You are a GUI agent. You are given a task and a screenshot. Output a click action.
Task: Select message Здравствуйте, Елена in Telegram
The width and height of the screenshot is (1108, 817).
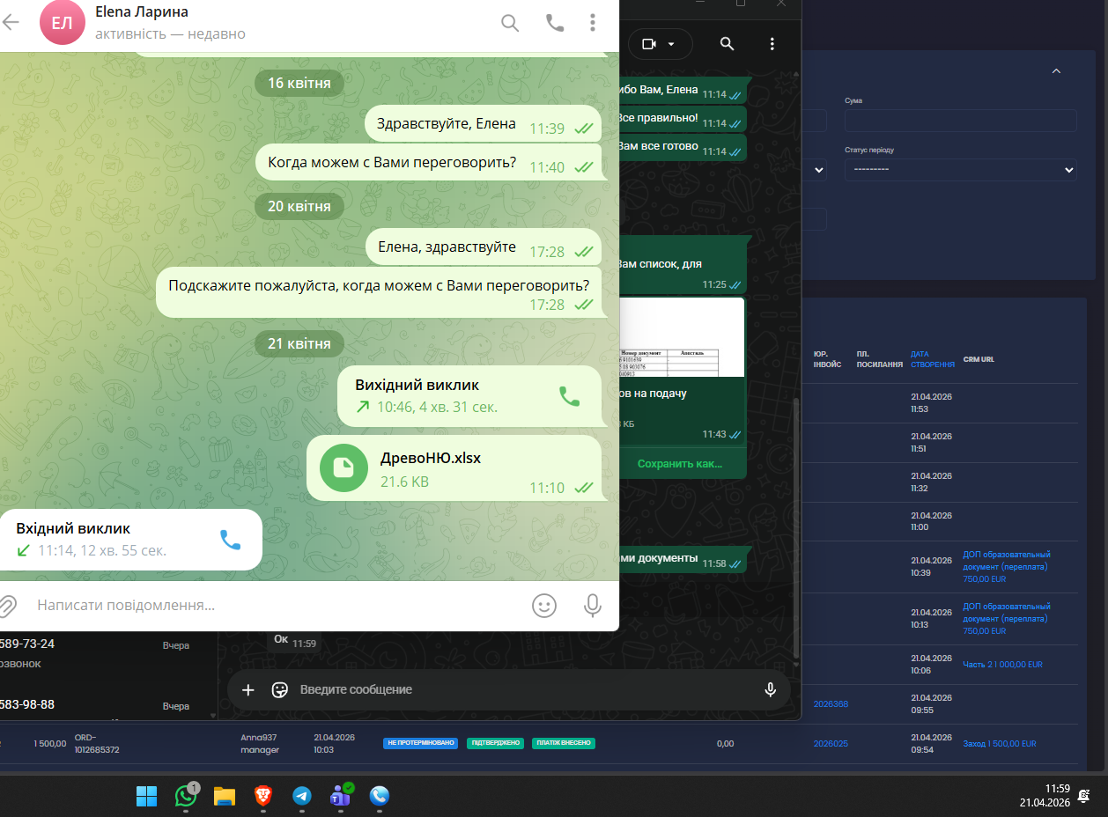pyautogui.click(x=483, y=124)
